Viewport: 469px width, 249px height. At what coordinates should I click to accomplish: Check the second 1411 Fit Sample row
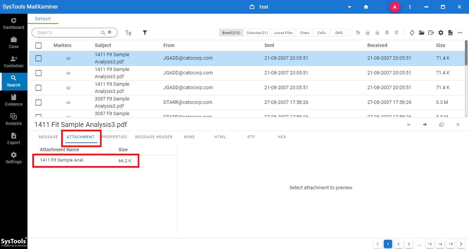point(38,73)
